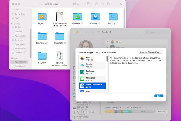Select the 'Trace the dotted letters' file
This screenshot has height=121, width=181.
coord(60,17)
